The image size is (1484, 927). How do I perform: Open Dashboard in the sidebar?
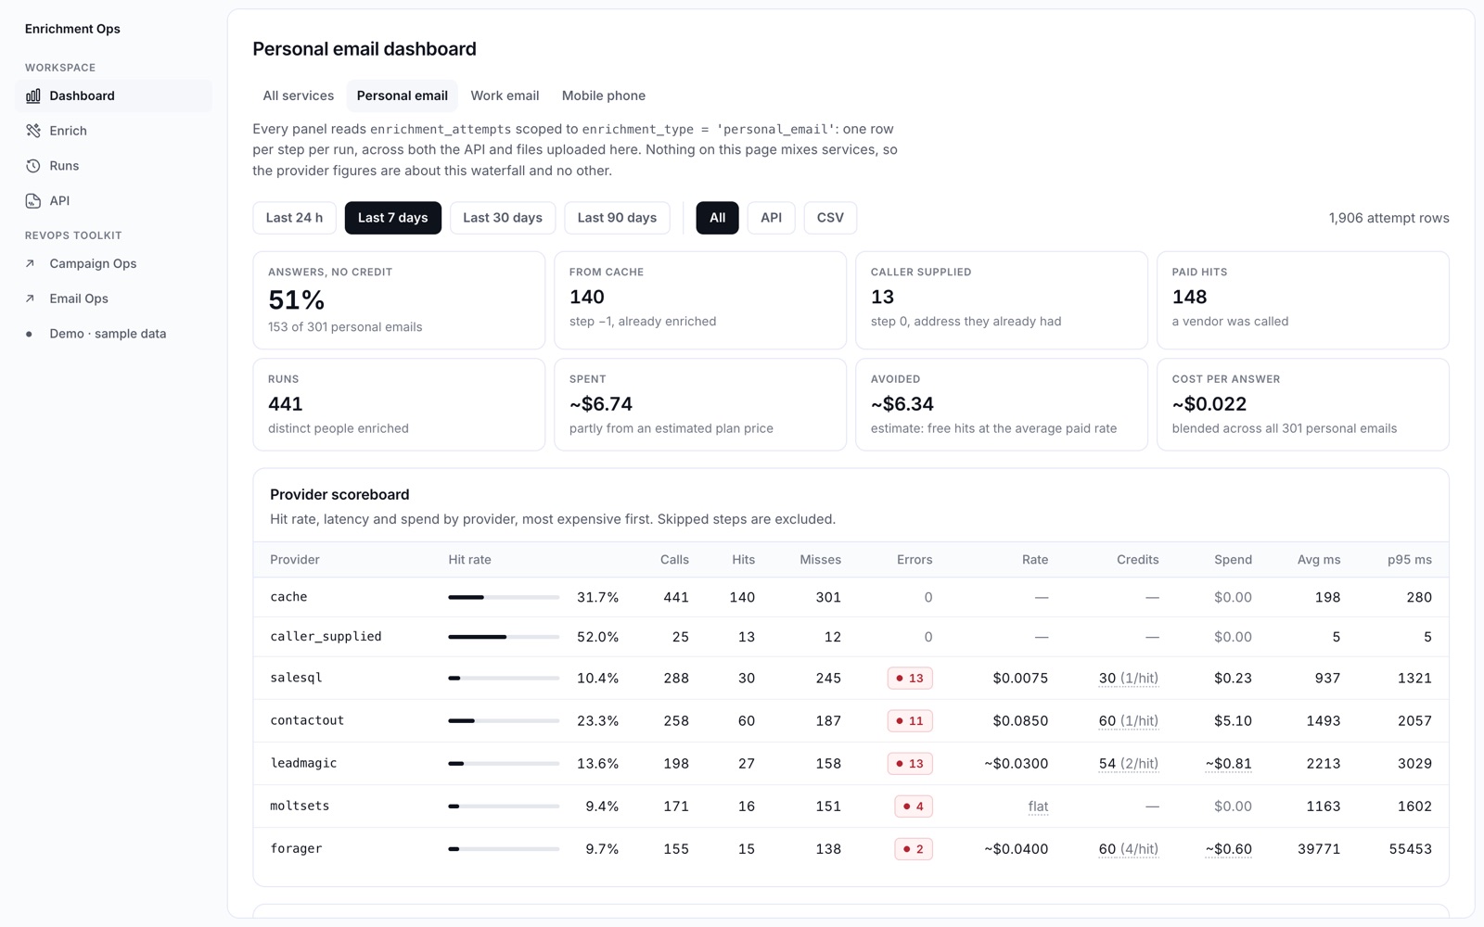(x=113, y=95)
